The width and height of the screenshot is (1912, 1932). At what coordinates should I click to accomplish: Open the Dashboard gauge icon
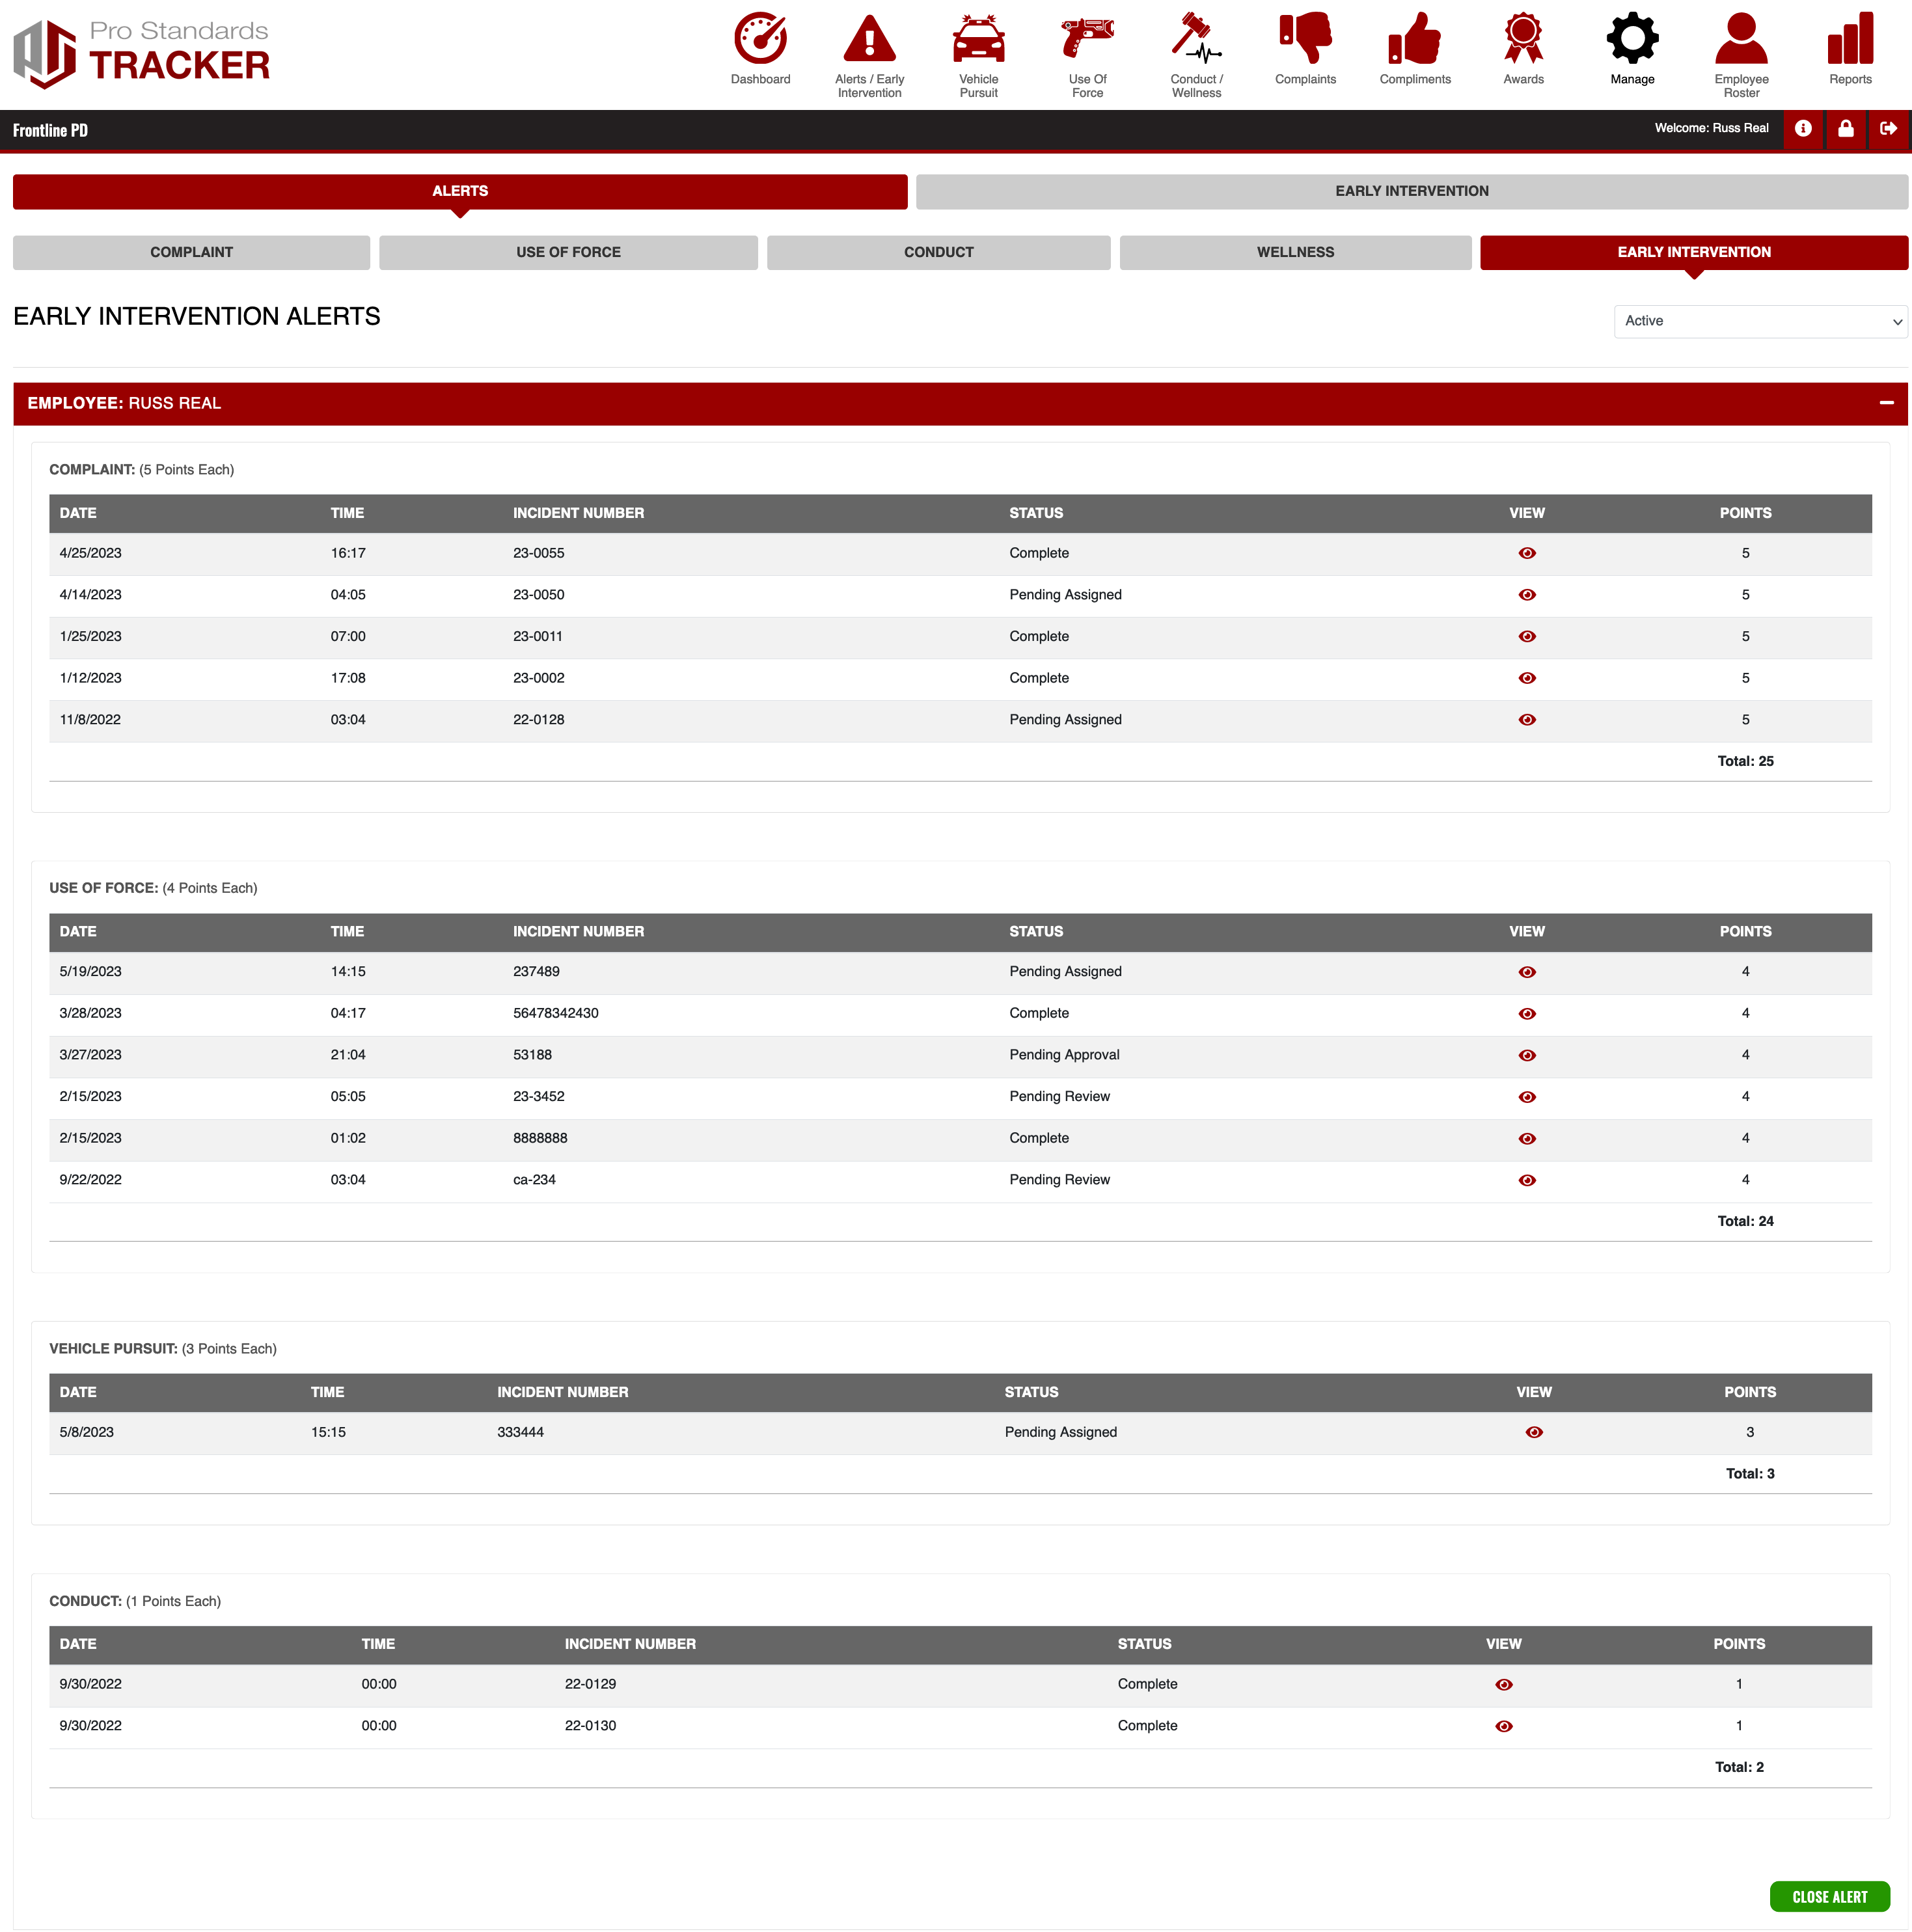coord(760,40)
